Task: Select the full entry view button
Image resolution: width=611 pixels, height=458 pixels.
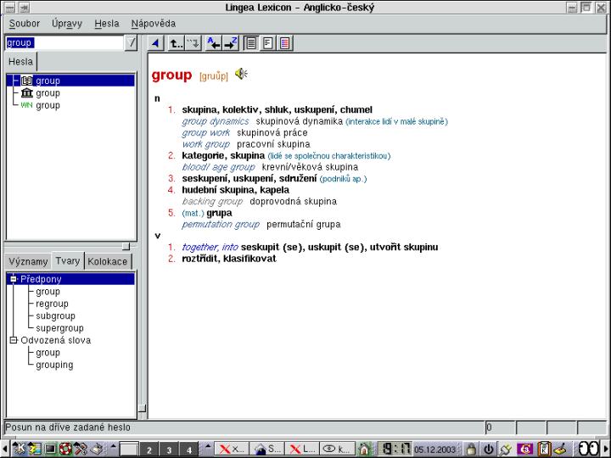Action: (x=251, y=43)
